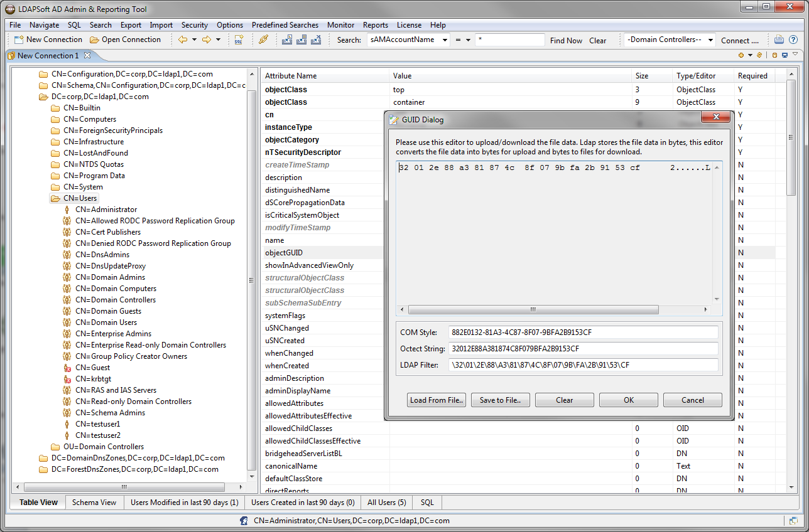Select the CN=testuser1 user icon
The image size is (809, 532).
tap(67, 424)
